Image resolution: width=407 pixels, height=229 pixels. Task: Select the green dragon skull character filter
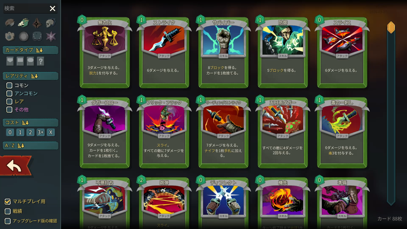pyautogui.click(x=23, y=23)
